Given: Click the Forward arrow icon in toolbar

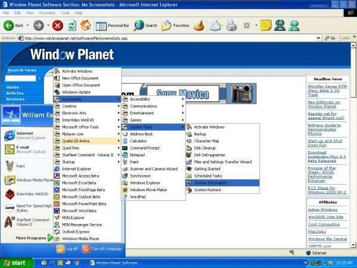Looking at the screenshot, I should pos(39,25).
